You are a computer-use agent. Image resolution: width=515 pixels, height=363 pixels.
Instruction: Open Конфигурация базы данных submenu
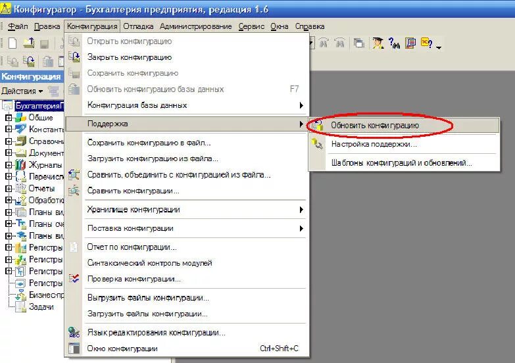click(x=187, y=105)
